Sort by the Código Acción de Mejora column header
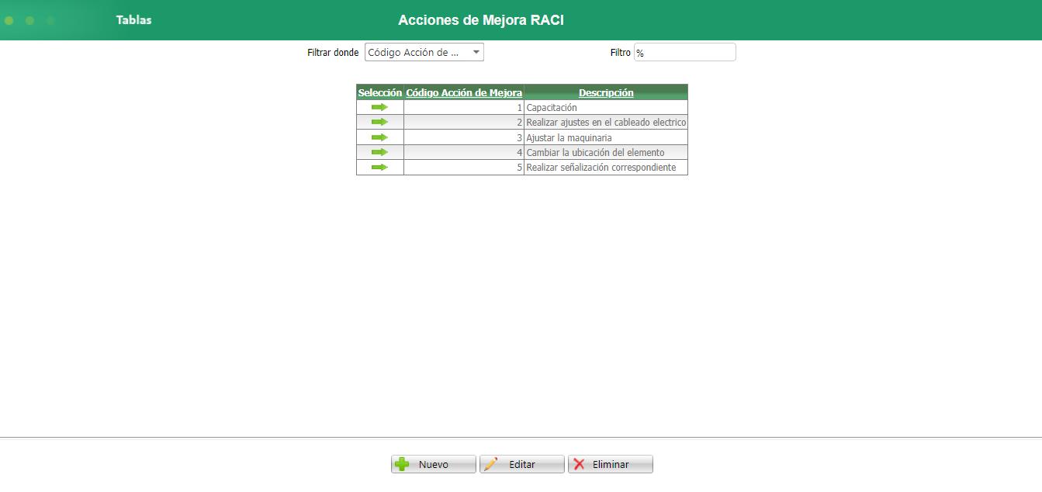 pyautogui.click(x=463, y=92)
